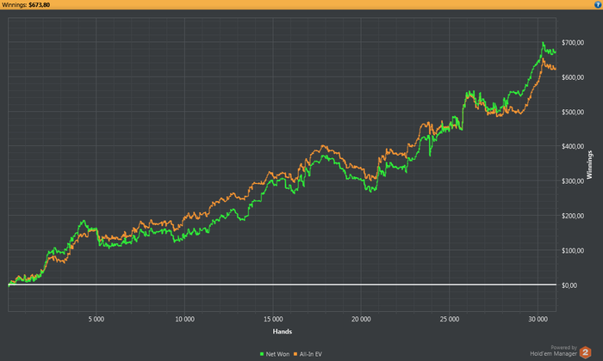Screen dimensions: 603x361
Task: Click the vertical Winnings axis title
Action: [x=589, y=164]
